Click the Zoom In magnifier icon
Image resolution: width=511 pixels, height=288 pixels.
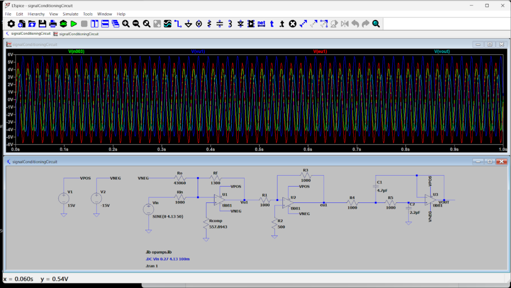(126, 24)
